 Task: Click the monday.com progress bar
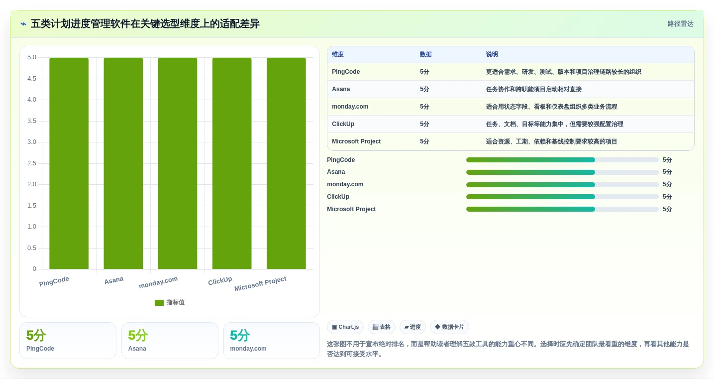(x=562, y=185)
